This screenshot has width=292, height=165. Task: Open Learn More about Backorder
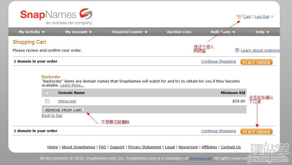tap(72, 85)
